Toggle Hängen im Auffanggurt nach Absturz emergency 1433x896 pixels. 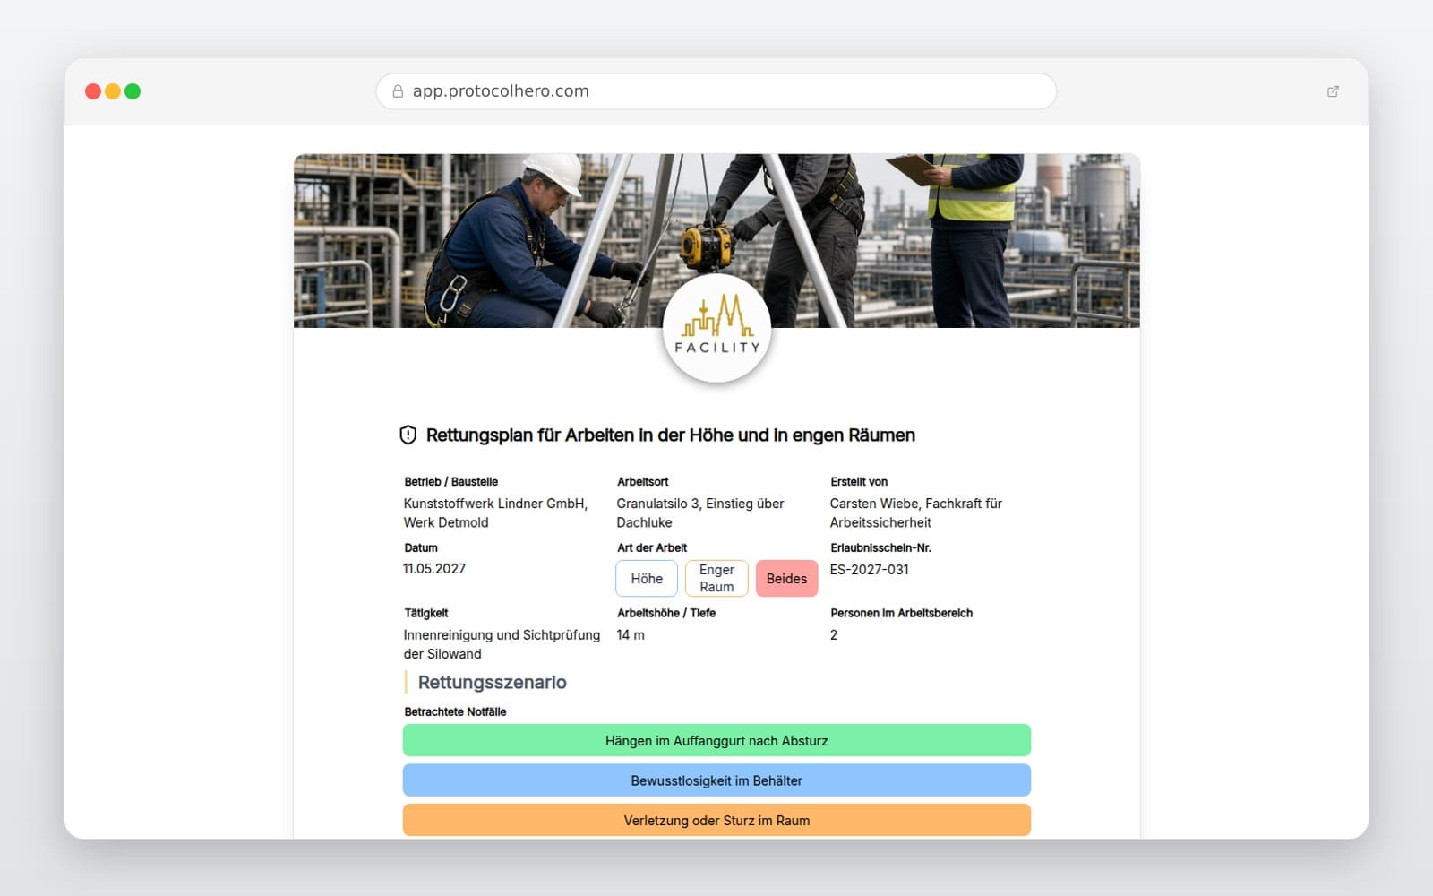click(716, 741)
